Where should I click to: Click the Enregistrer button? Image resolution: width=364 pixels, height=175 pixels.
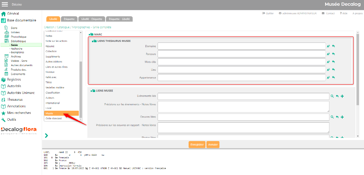pyautogui.click(x=197, y=145)
